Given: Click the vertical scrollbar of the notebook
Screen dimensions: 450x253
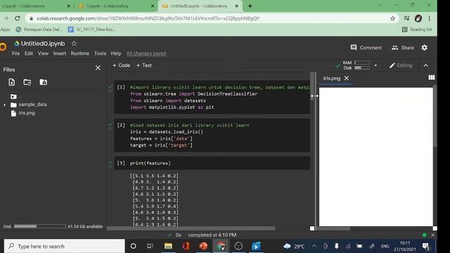Looking at the screenshot, I should tap(312, 86).
